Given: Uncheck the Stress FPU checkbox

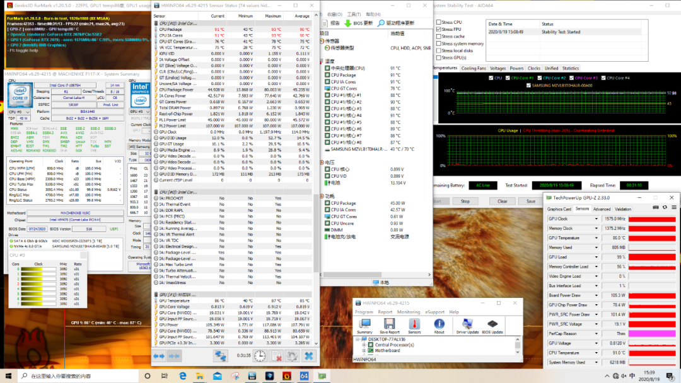Looking at the screenshot, I should pos(439,30).
